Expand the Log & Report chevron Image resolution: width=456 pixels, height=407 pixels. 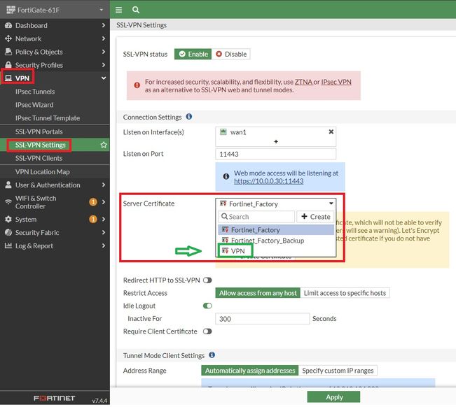tap(104, 245)
